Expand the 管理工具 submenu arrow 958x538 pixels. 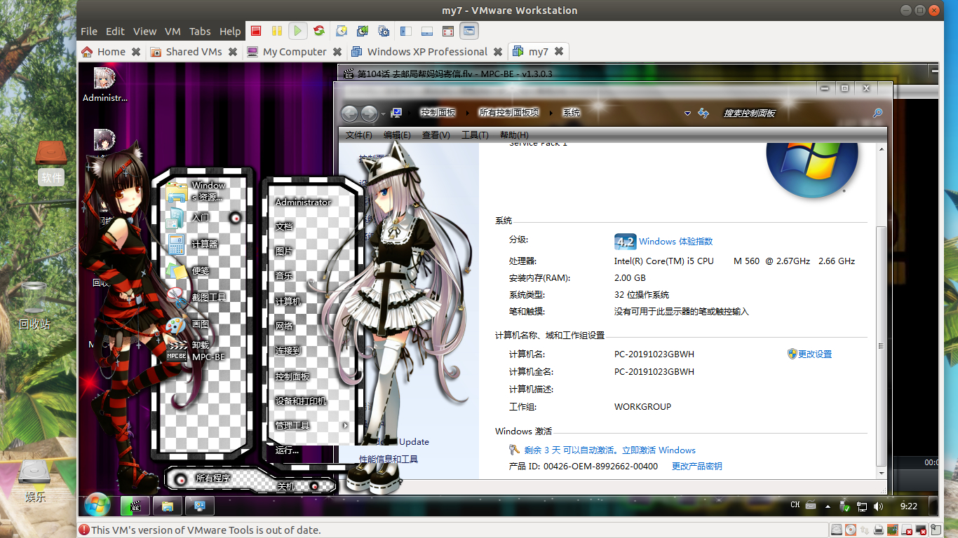click(345, 425)
